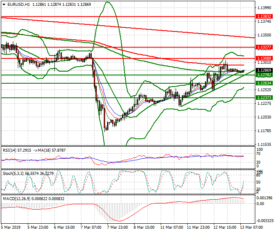This screenshot has height=232, width=274.
Task: Select the MACD(12,26,9) indicator label
Action: click(16, 199)
